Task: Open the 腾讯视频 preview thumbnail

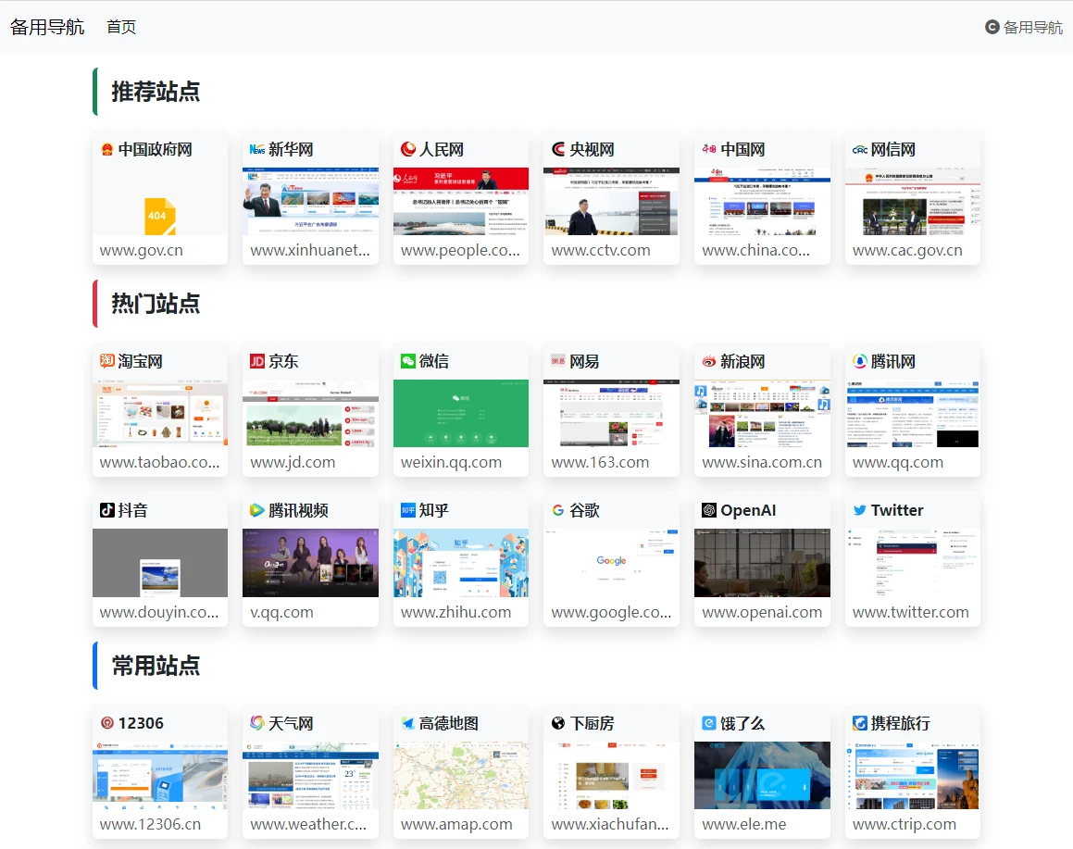Action: click(310, 562)
